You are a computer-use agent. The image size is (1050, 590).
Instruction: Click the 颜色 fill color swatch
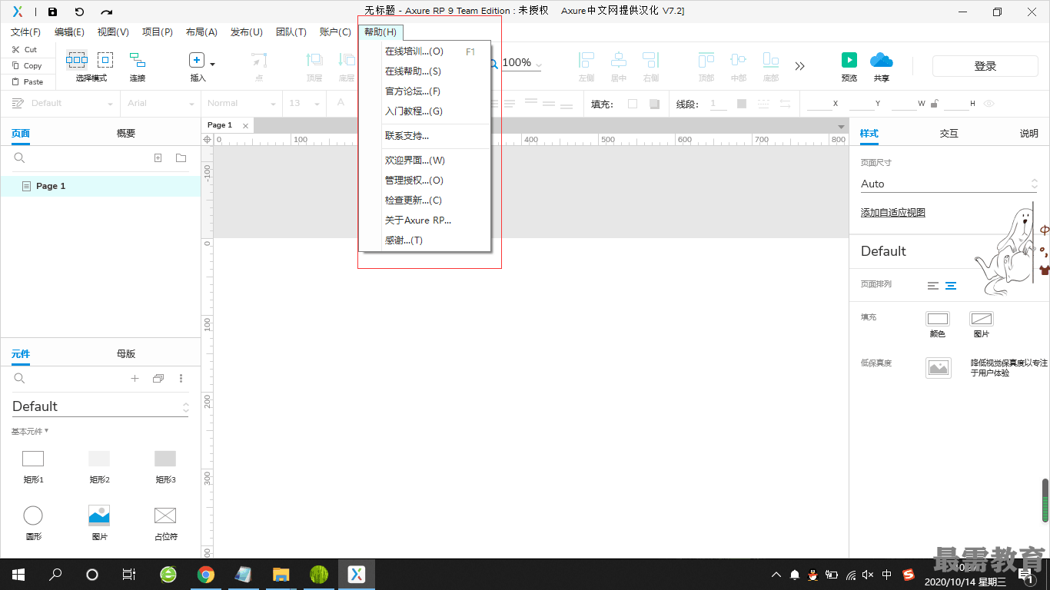coord(938,319)
